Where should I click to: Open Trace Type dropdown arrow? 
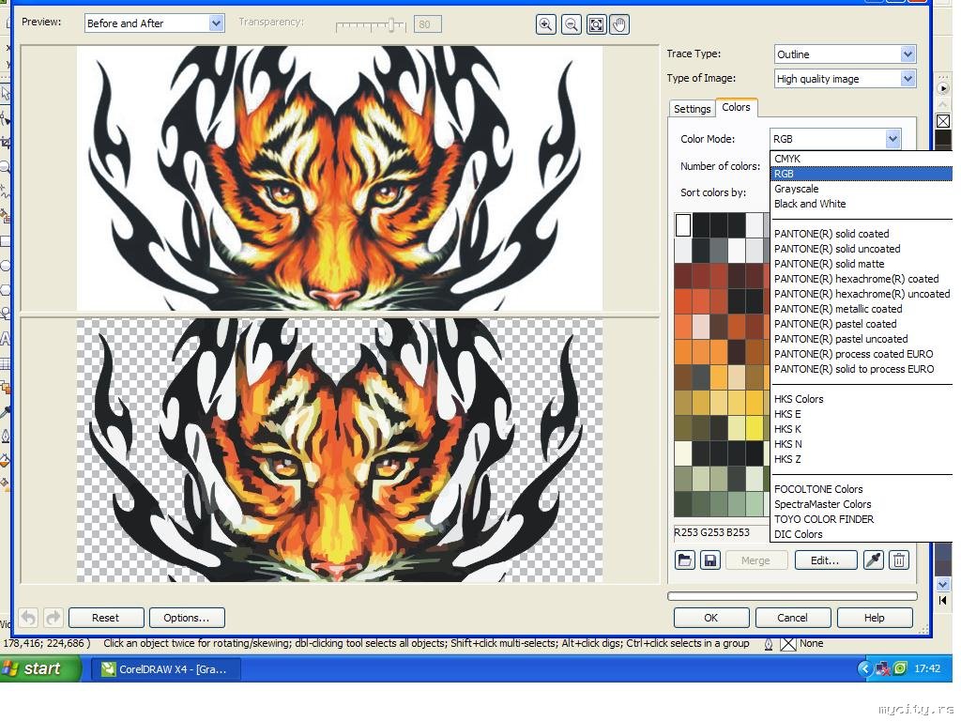click(x=908, y=54)
